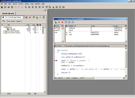Open target settings icon beside target dropdown
The height and width of the screenshot is (98, 135).
pos(27,17)
